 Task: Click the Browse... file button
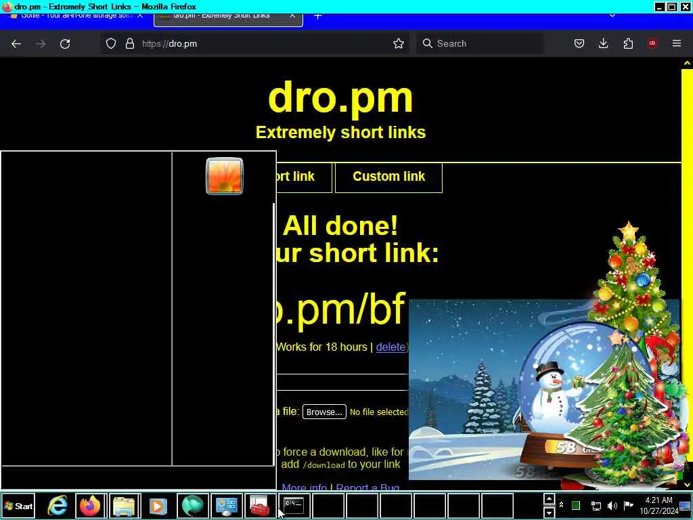coord(324,412)
